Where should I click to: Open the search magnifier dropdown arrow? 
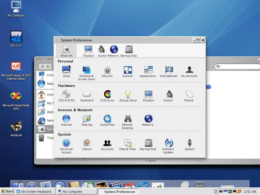pyautogui.click(x=220, y=67)
